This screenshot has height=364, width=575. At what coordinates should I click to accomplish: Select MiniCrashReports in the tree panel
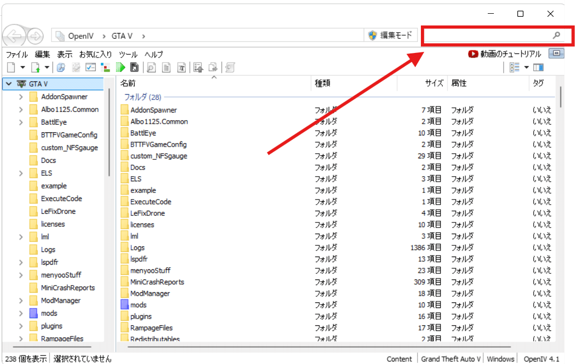[68, 288]
